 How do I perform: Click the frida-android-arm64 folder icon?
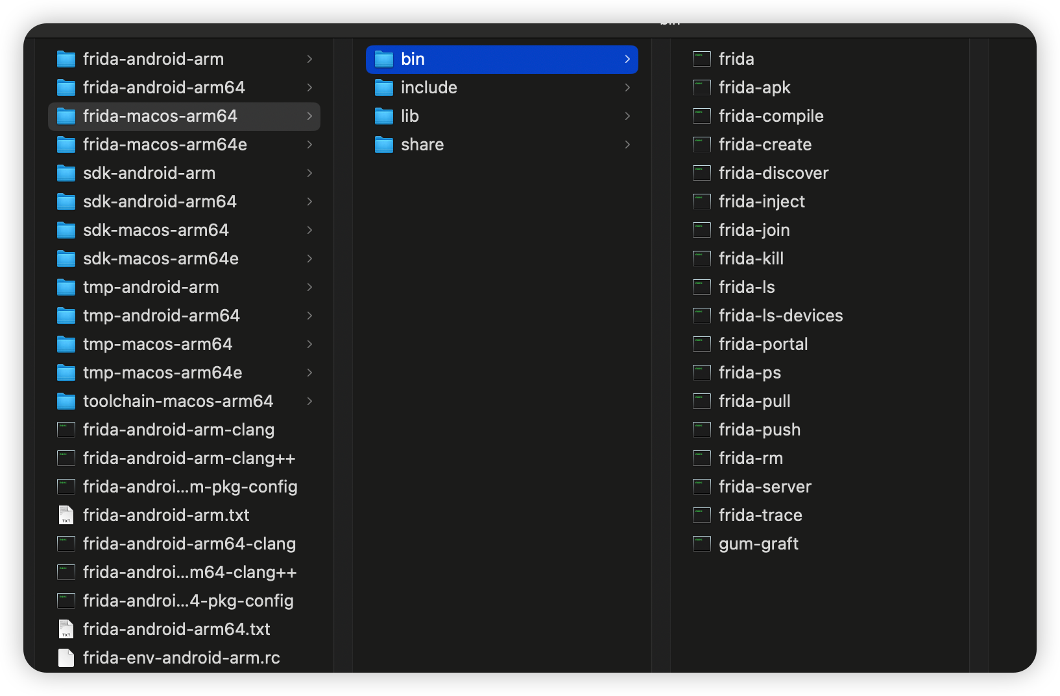click(x=66, y=87)
